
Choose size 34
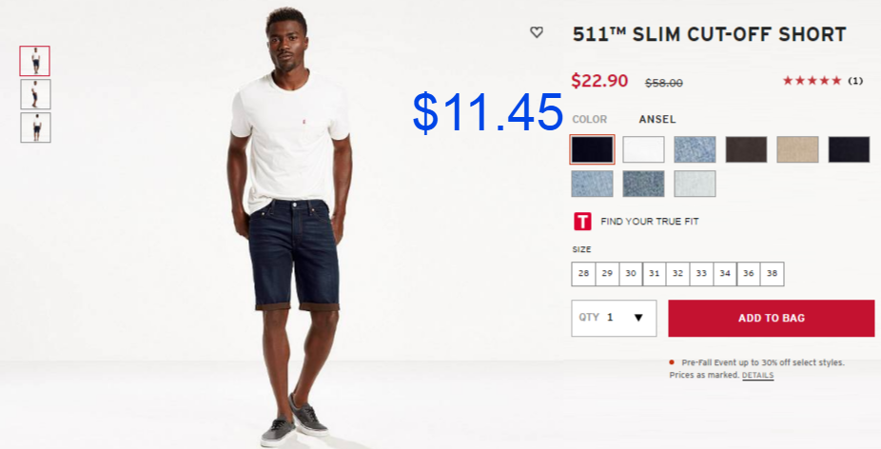point(725,274)
